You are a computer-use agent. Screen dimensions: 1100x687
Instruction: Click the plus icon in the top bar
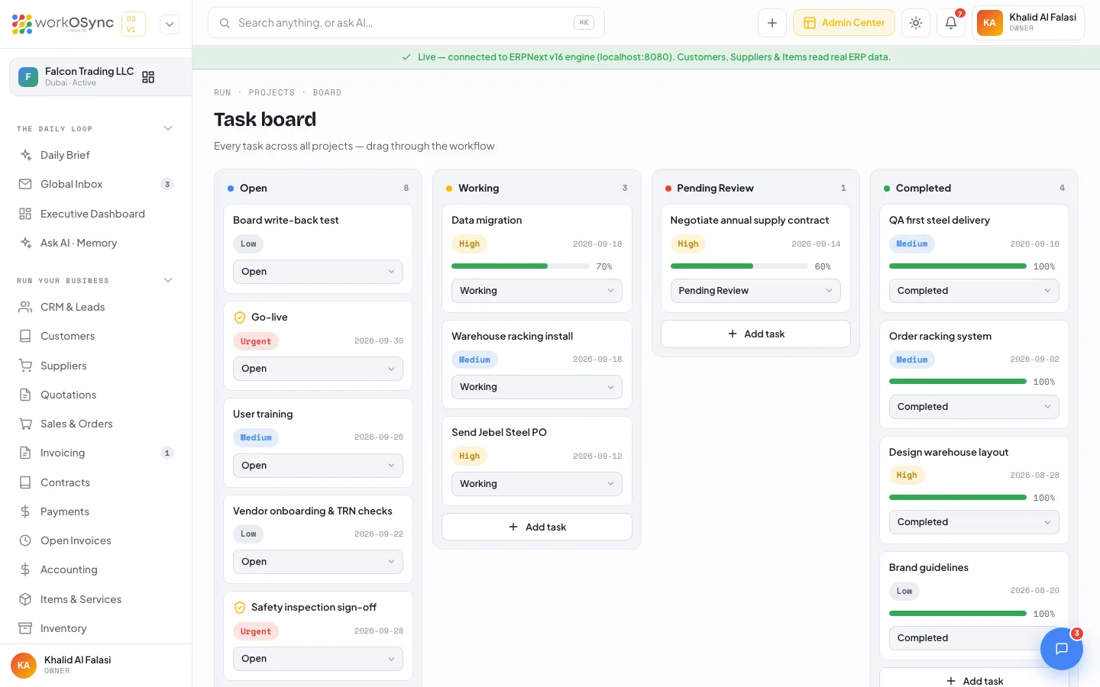point(772,23)
